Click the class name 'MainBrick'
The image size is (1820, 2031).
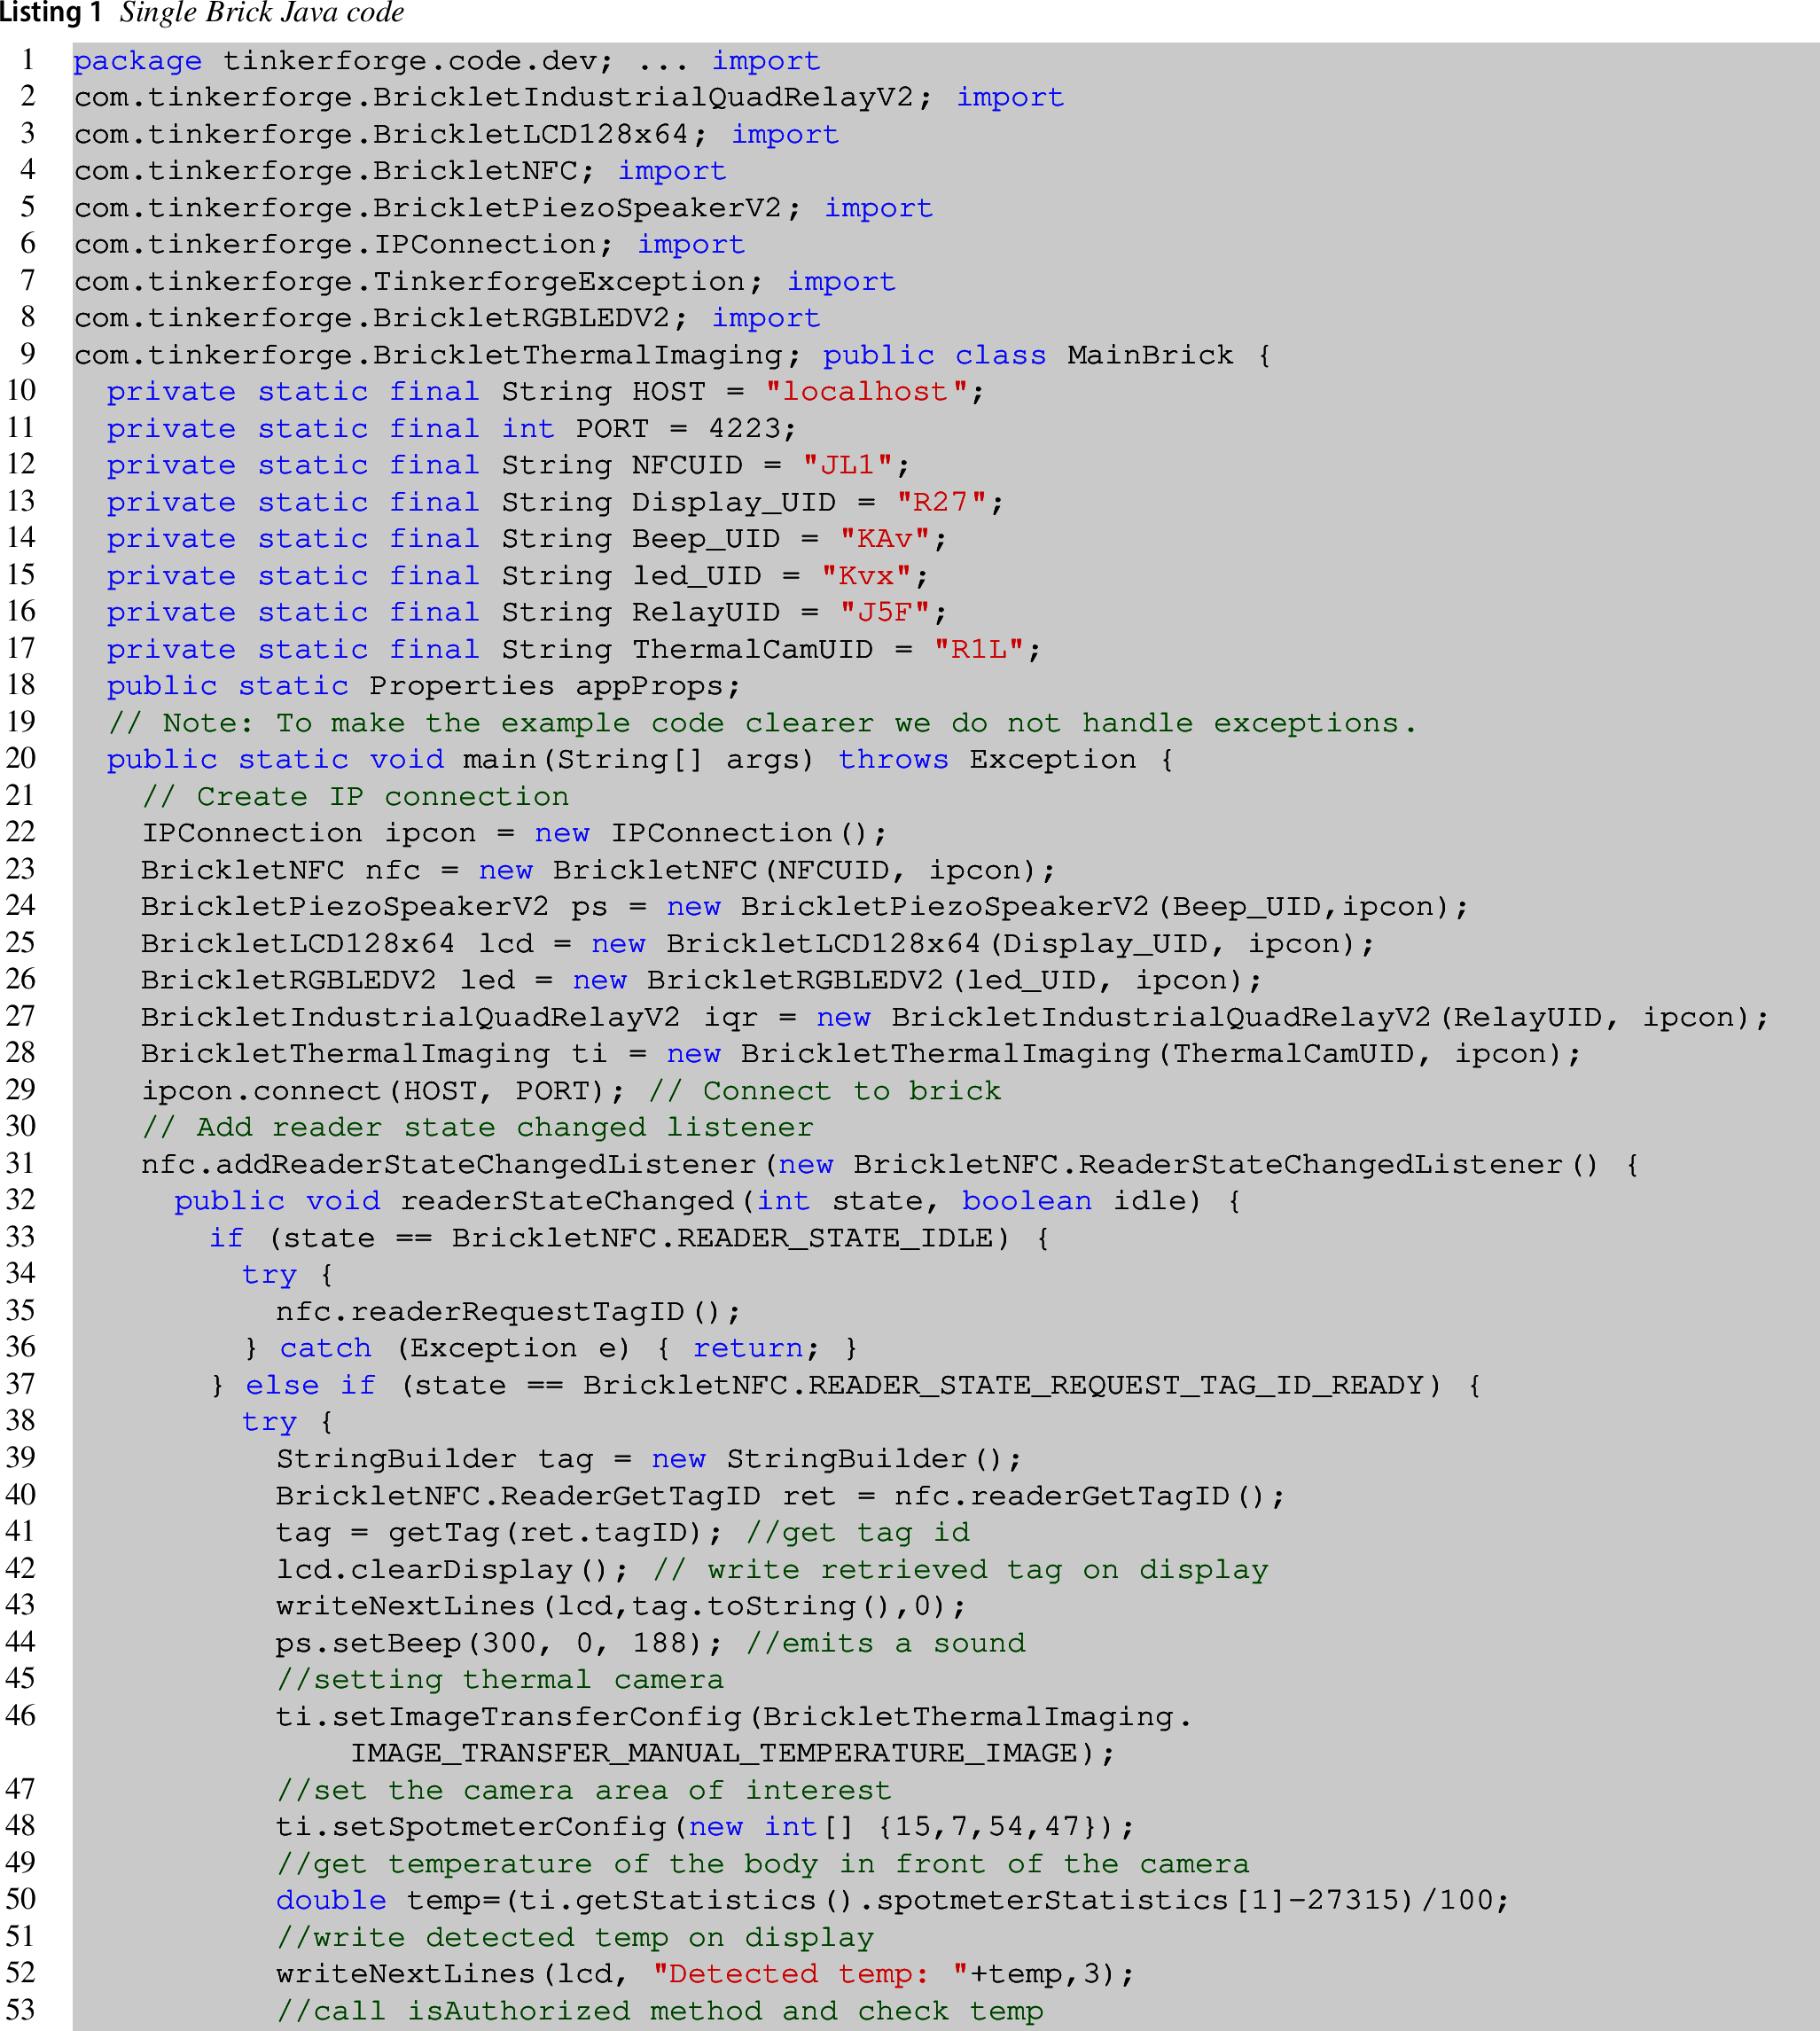point(1150,355)
